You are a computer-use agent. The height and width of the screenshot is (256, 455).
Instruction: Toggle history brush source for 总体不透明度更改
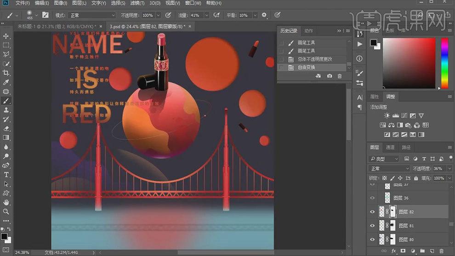[281, 59]
